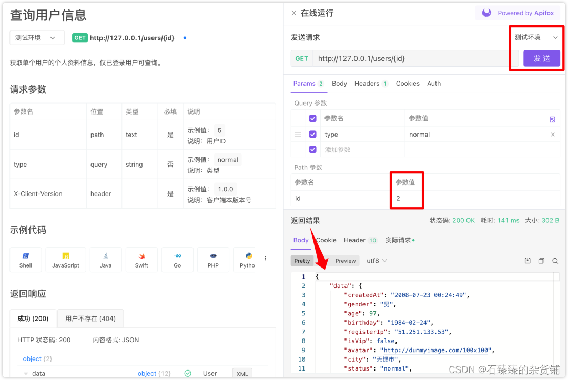Open the http://dummyimage.com/100x100 link
568x380 pixels.
tap(436, 351)
